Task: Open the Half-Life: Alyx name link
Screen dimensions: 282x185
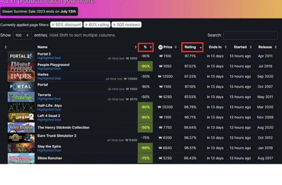Action: (x=50, y=106)
